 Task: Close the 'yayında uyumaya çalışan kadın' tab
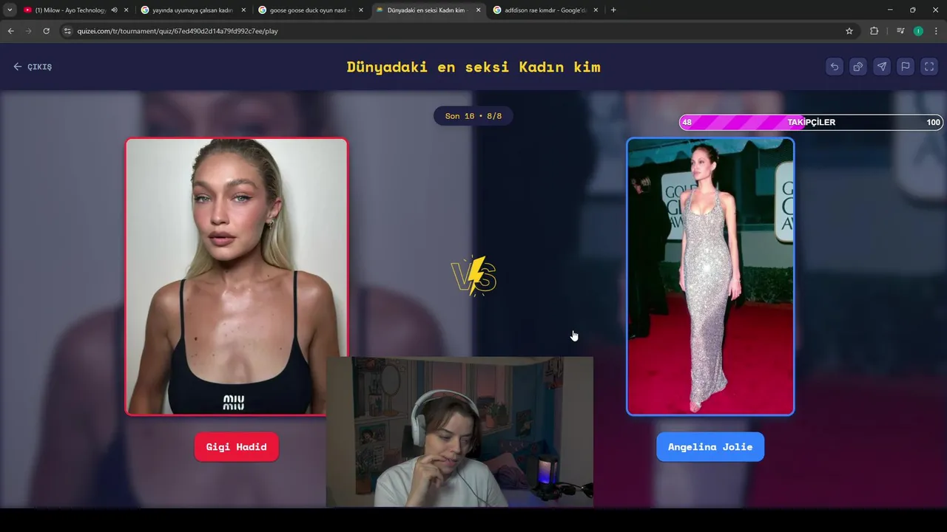pyautogui.click(x=243, y=10)
